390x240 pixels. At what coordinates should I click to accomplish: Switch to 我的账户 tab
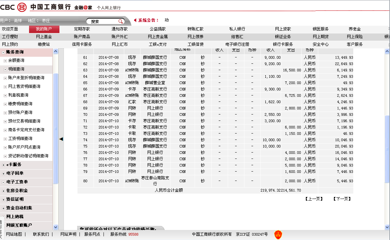pyautogui.click(x=44, y=29)
